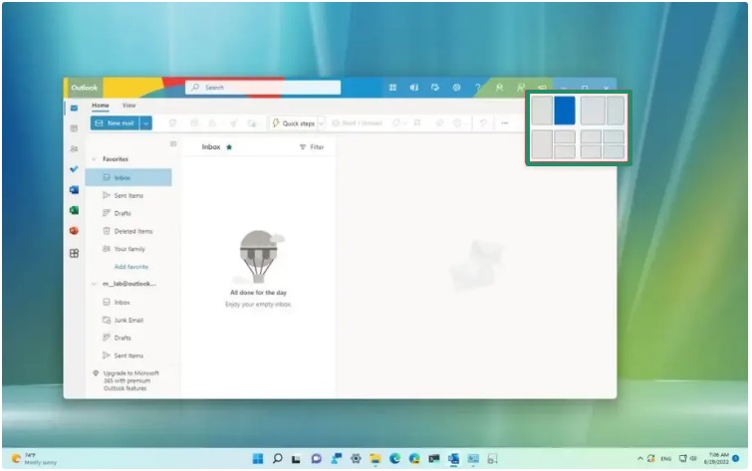Launch Excel from the left rail
752x471 pixels.
click(x=74, y=210)
